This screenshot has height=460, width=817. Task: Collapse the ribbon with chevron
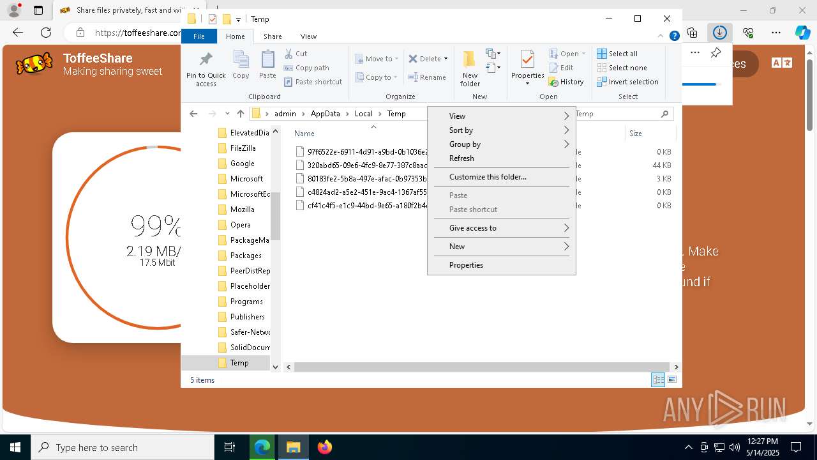(x=662, y=36)
